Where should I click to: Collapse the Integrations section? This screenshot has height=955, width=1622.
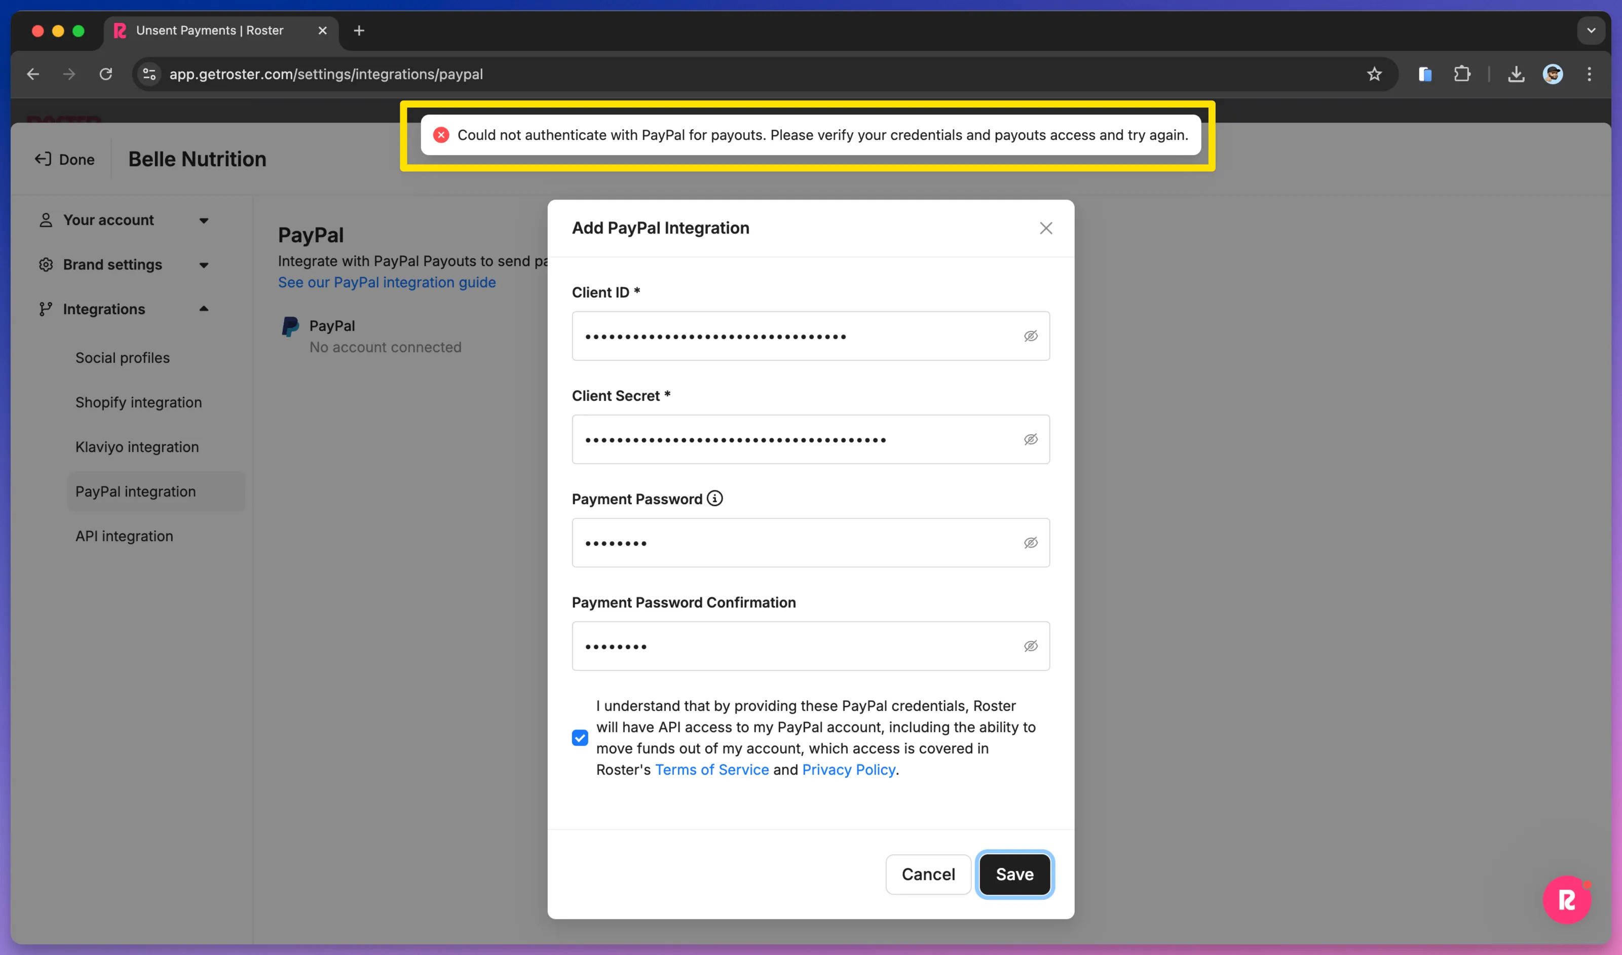point(124,310)
